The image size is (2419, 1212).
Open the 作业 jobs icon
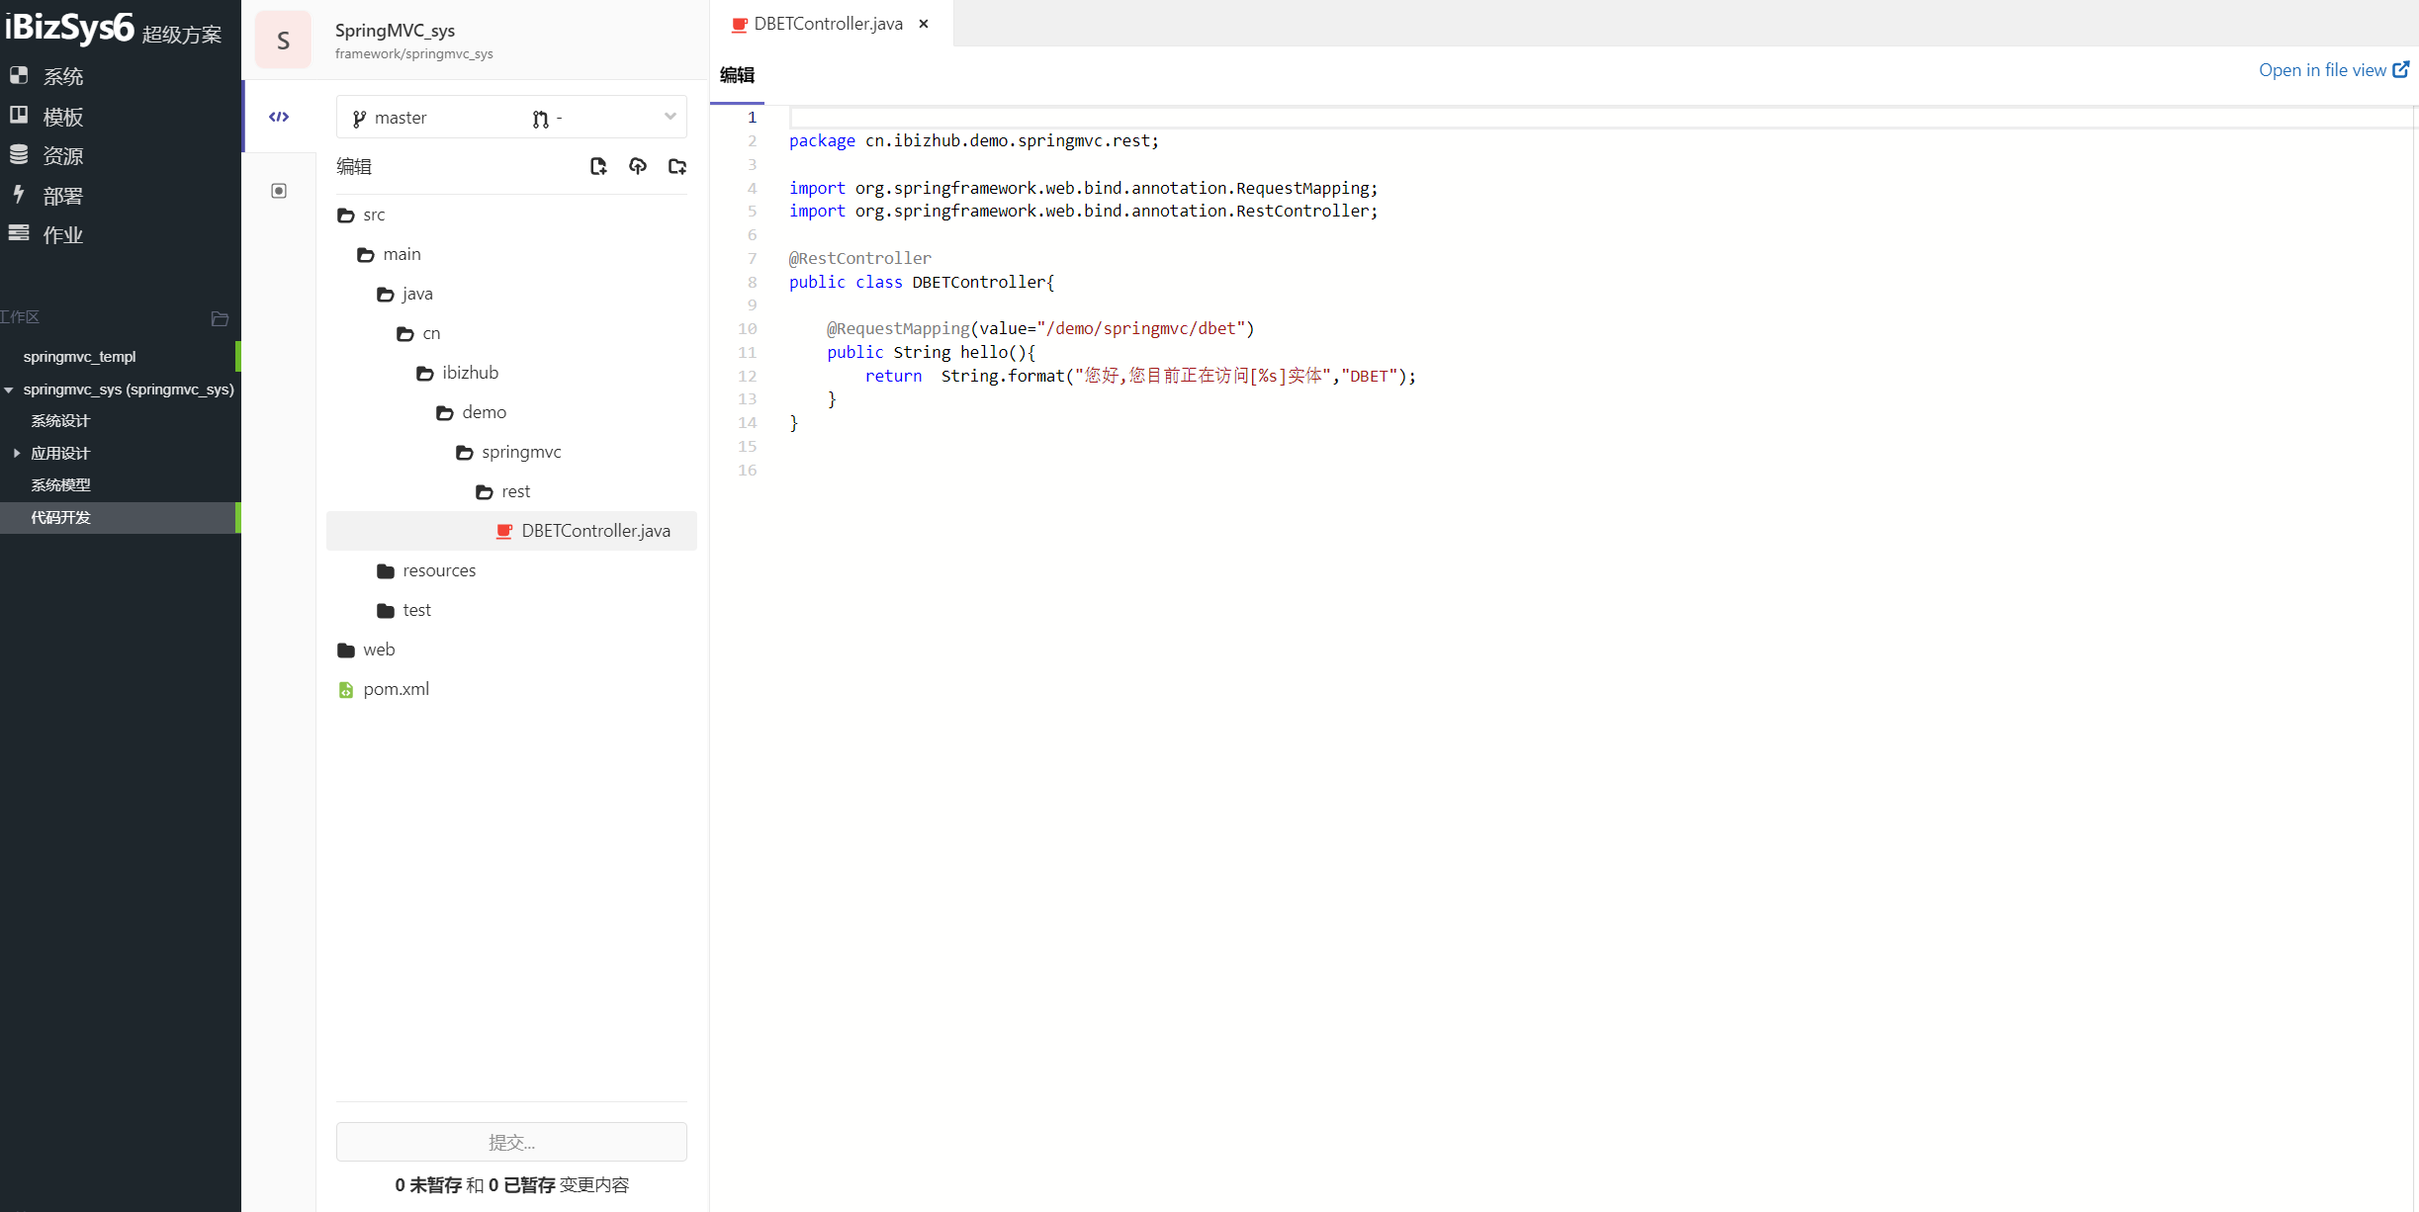19,233
